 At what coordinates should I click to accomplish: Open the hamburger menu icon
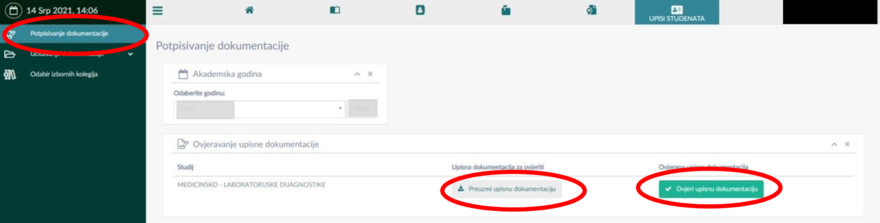[x=157, y=11]
